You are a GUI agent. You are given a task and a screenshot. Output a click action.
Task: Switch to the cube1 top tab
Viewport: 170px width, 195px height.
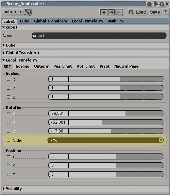click(x=9, y=21)
